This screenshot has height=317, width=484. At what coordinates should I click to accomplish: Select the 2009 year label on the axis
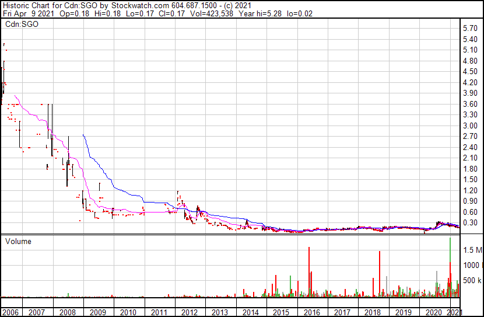(x=98, y=312)
